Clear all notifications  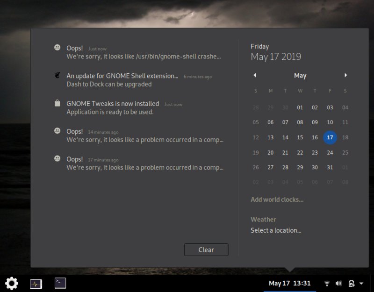coord(206,249)
